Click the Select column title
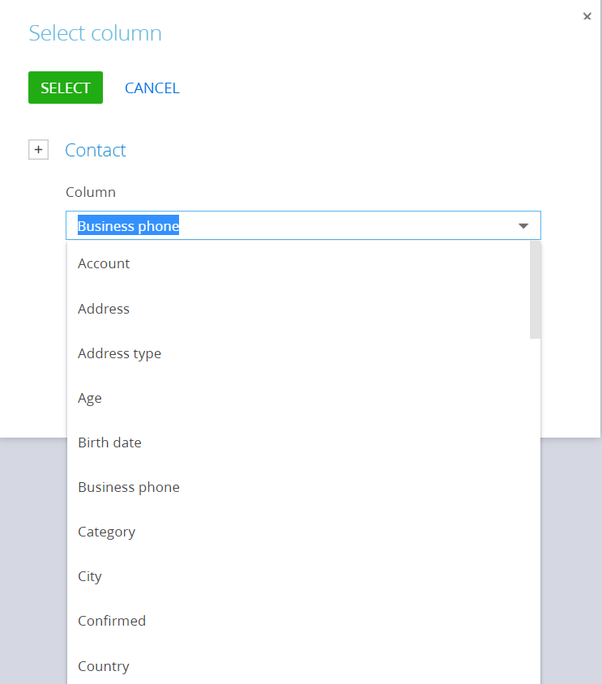Image resolution: width=602 pixels, height=684 pixels. click(x=95, y=33)
